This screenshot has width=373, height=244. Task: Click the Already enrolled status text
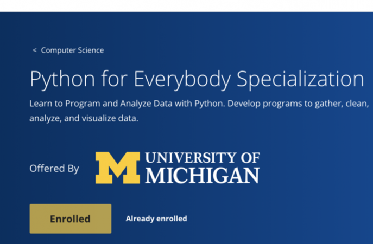coord(156,219)
